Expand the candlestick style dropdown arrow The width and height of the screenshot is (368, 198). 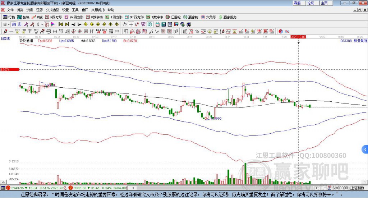[42, 24]
